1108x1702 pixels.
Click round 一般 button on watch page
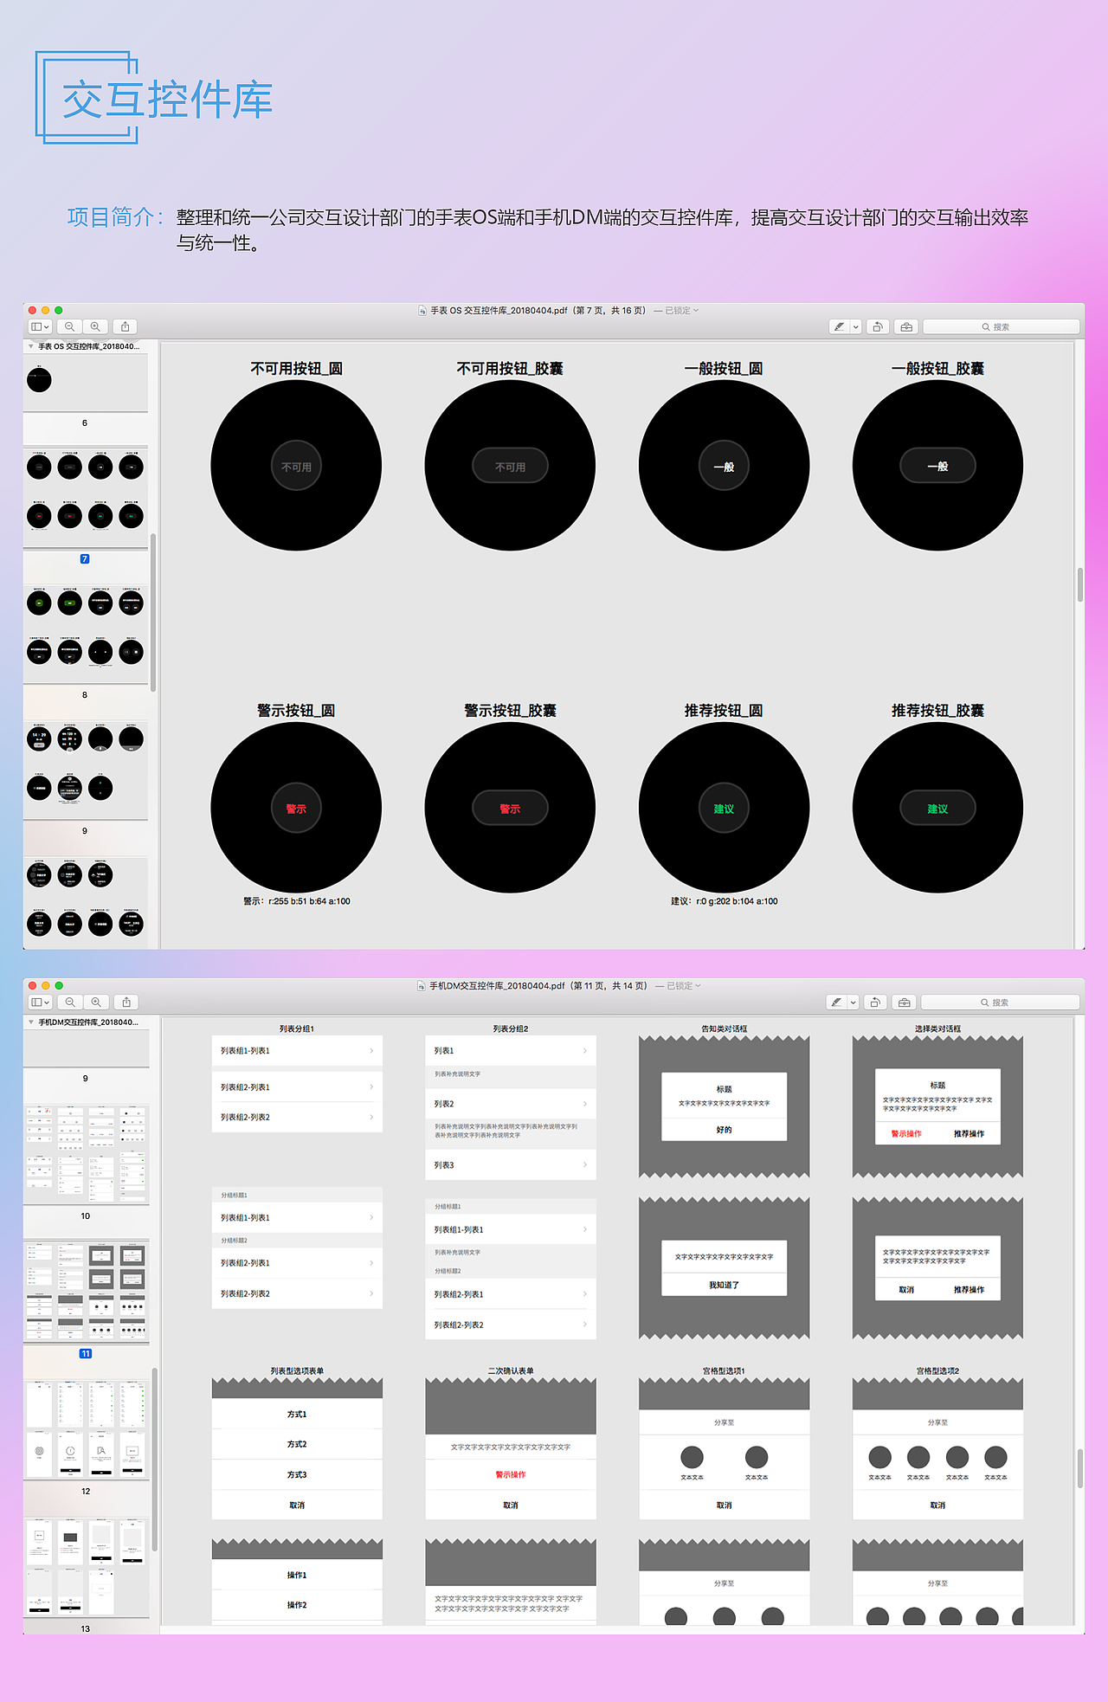tap(724, 466)
